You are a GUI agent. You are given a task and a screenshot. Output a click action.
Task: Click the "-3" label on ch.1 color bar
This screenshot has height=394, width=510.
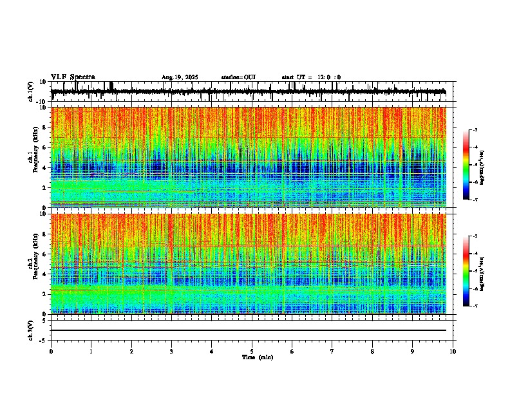click(x=475, y=129)
